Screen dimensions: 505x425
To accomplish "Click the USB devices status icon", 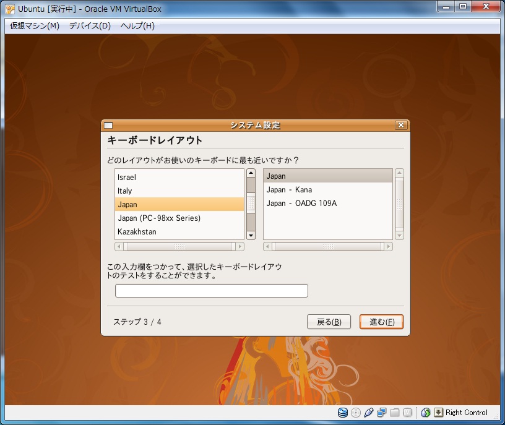I will [x=368, y=413].
